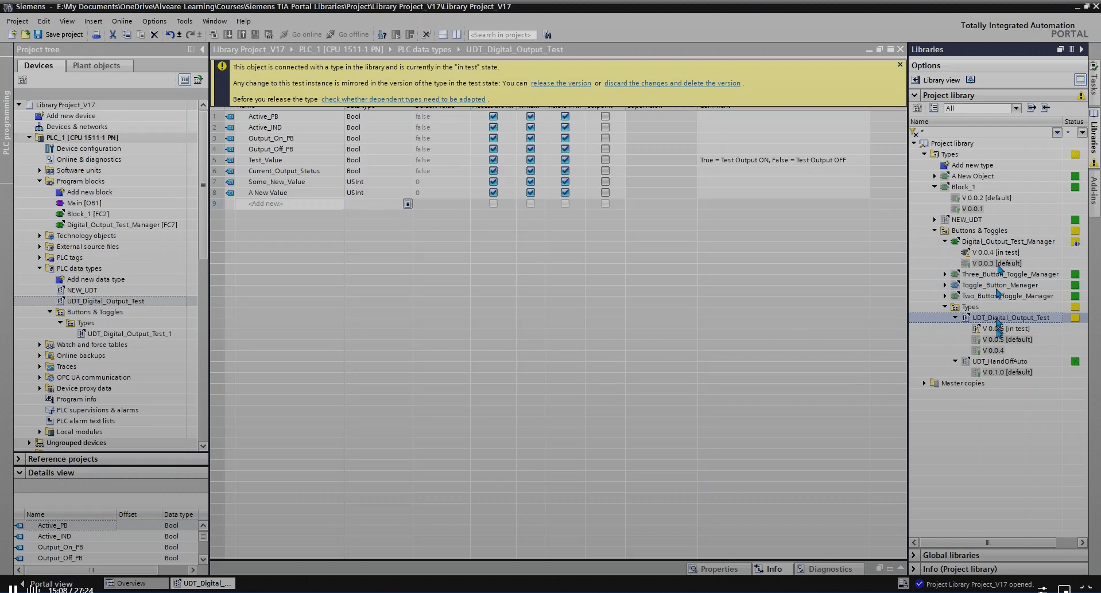Open Library view via its arrow icon
1101x593 pixels.
(x=916, y=80)
